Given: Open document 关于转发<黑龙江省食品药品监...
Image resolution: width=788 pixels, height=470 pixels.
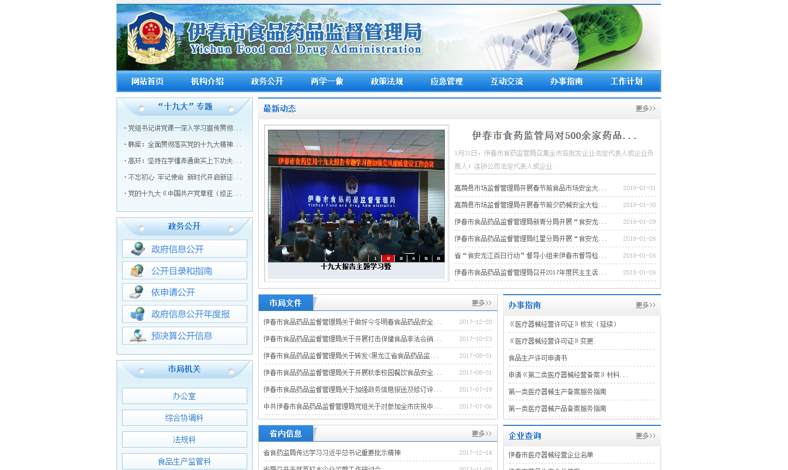Looking at the screenshot, I should tap(351, 356).
